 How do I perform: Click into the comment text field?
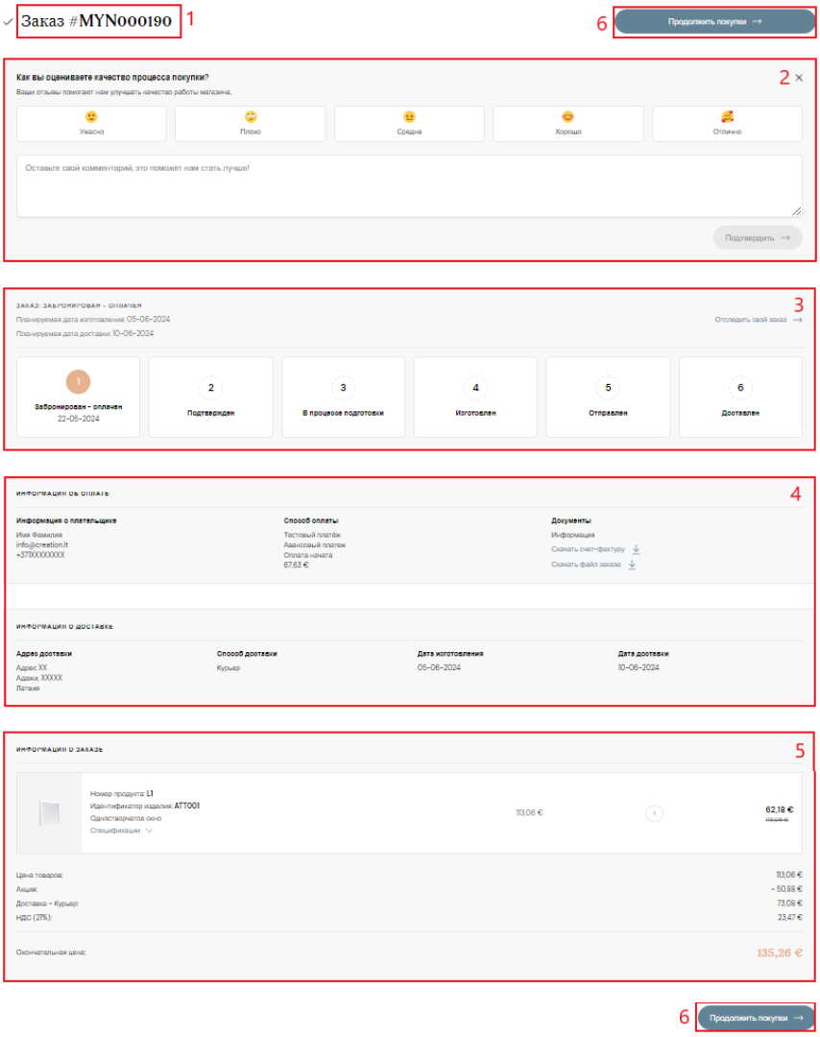point(409,186)
